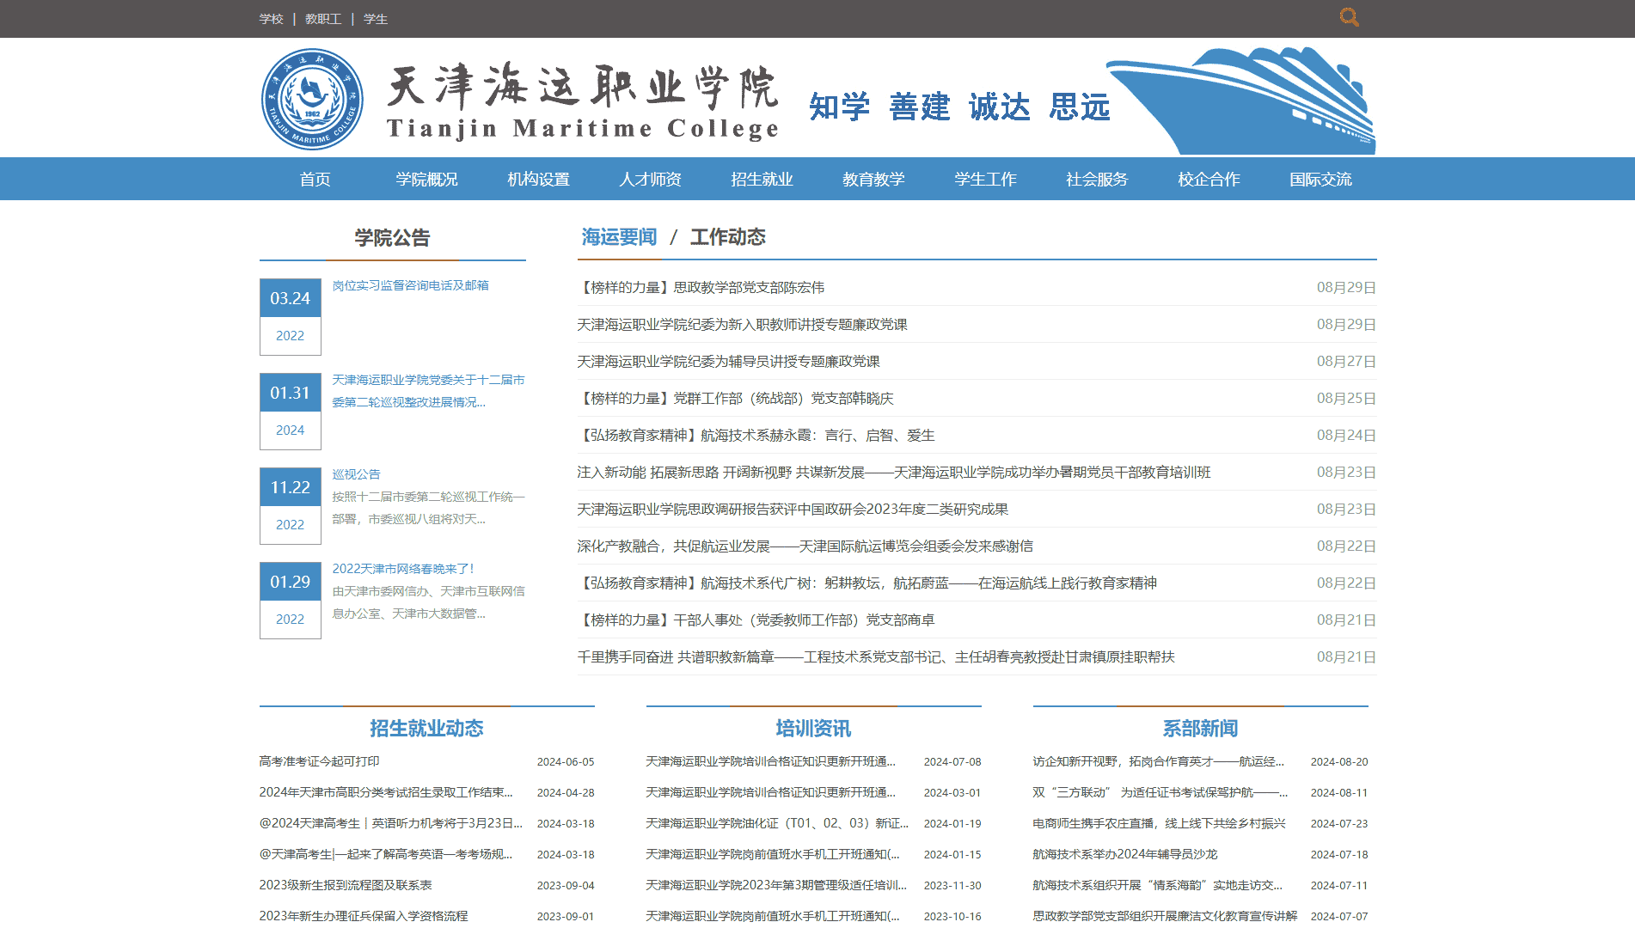The width and height of the screenshot is (1635, 928).
Task: Open news 航海技术系赫永霞：言行、启智、爱生
Action: 756,435
